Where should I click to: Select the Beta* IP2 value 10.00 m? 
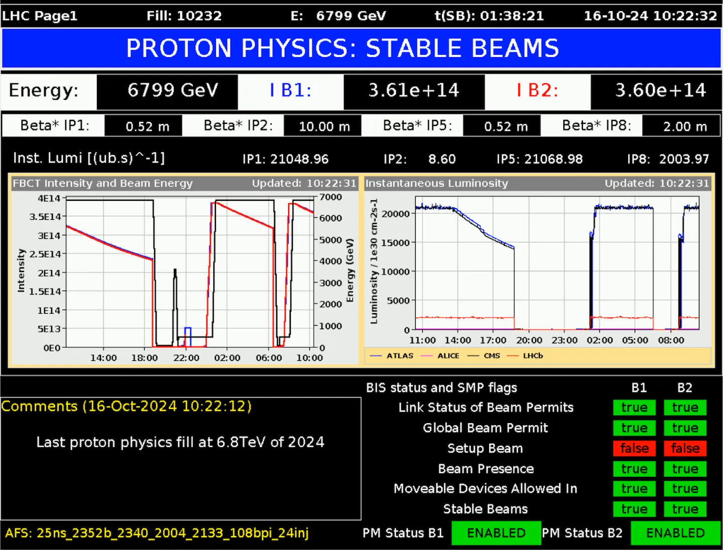pyautogui.click(x=322, y=126)
